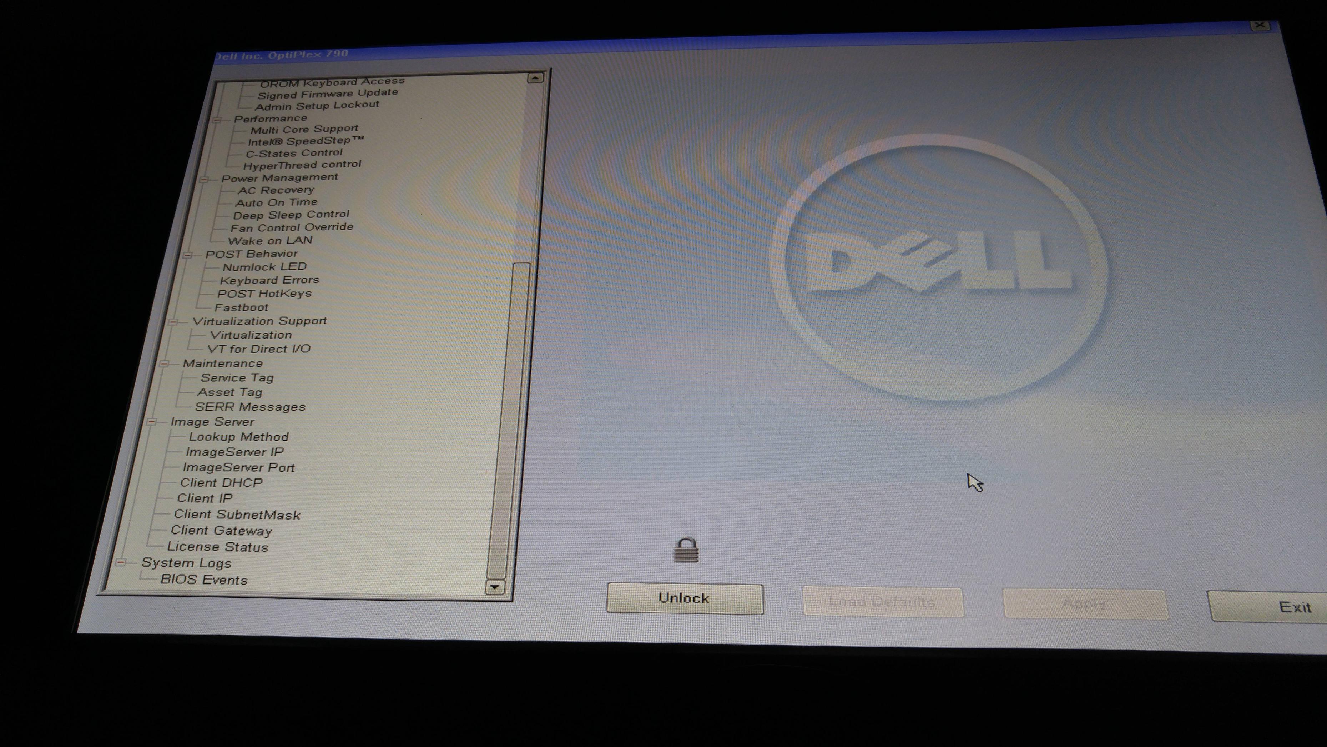Open the Service Tag entry
The height and width of the screenshot is (747, 1327).
click(x=237, y=378)
